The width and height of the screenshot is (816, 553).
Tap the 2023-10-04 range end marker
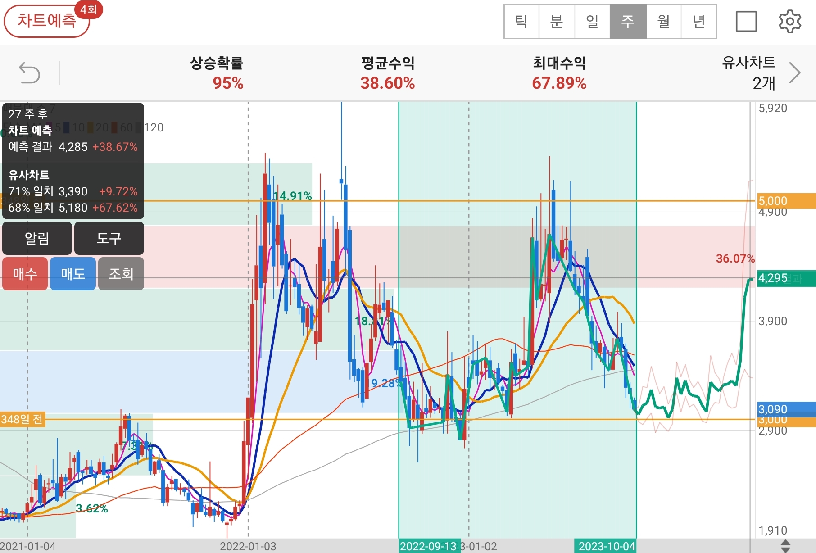point(606,546)
